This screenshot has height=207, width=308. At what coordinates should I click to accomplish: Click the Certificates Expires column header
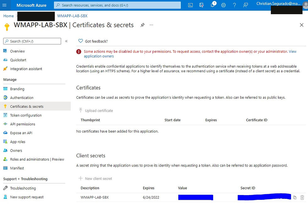point(211,120)
